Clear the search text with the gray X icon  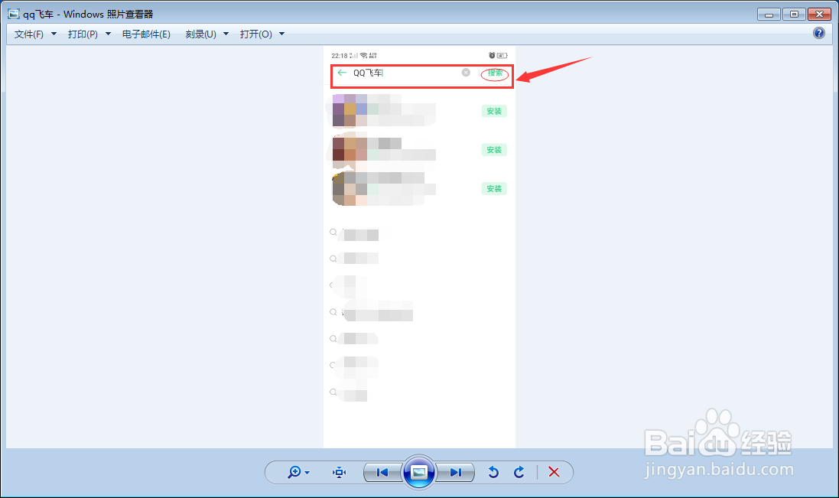[466, 73]
